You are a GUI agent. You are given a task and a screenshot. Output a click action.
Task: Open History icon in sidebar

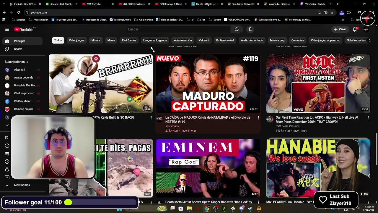point(7,146)
